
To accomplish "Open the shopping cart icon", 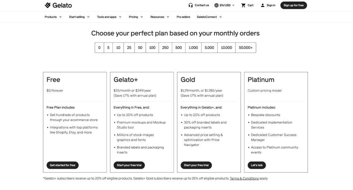I will 243,5.
